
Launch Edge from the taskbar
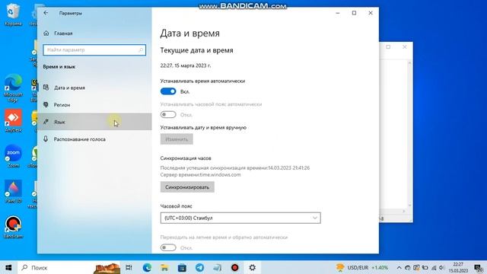[x=147, y=267]
